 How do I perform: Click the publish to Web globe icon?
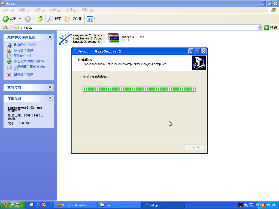(9, 62)
